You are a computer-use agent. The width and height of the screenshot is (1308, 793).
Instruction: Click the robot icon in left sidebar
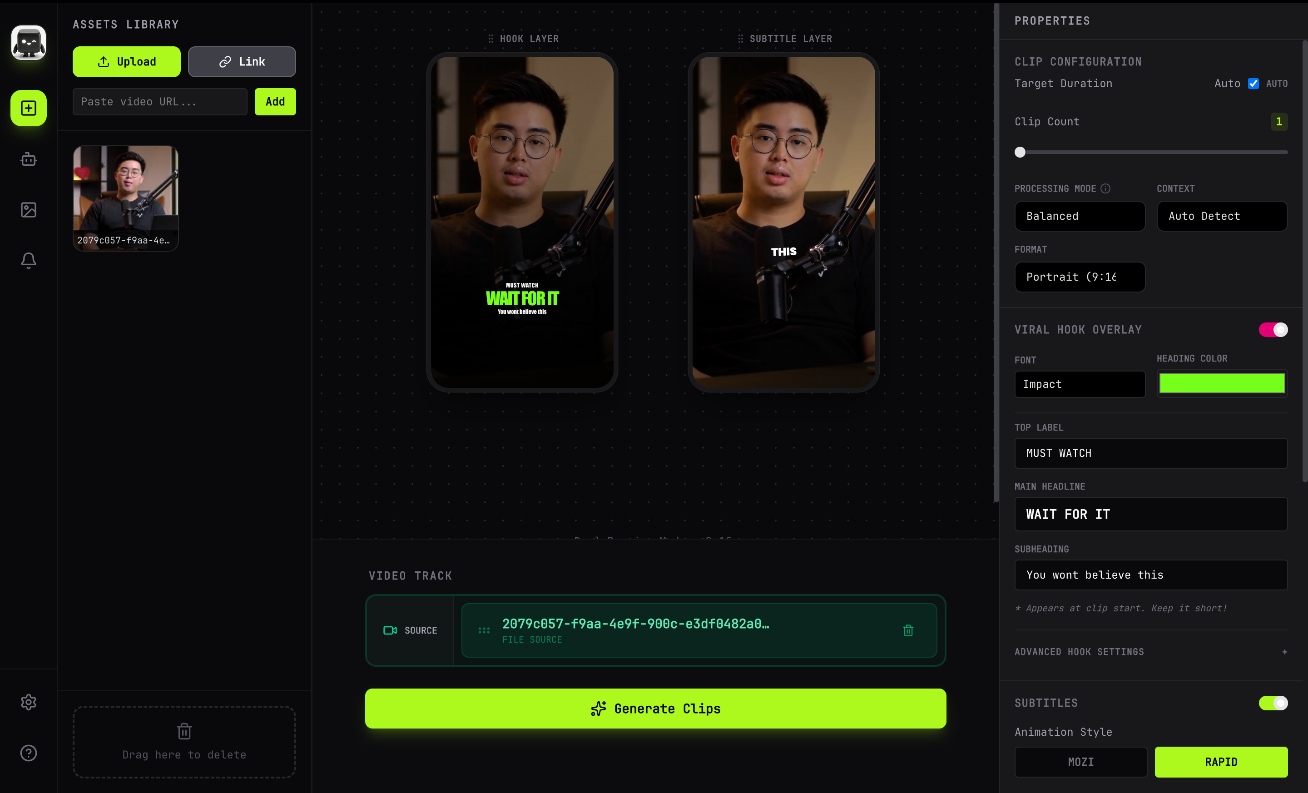(x=29, y=159)
